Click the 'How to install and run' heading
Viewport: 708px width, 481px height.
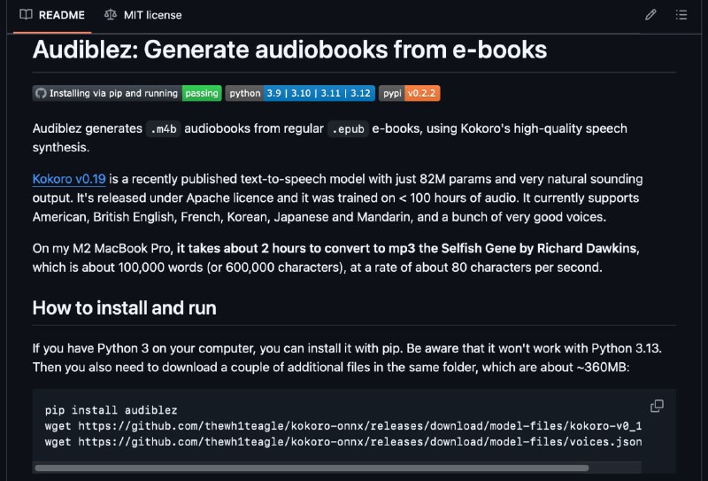coord(124,308)
